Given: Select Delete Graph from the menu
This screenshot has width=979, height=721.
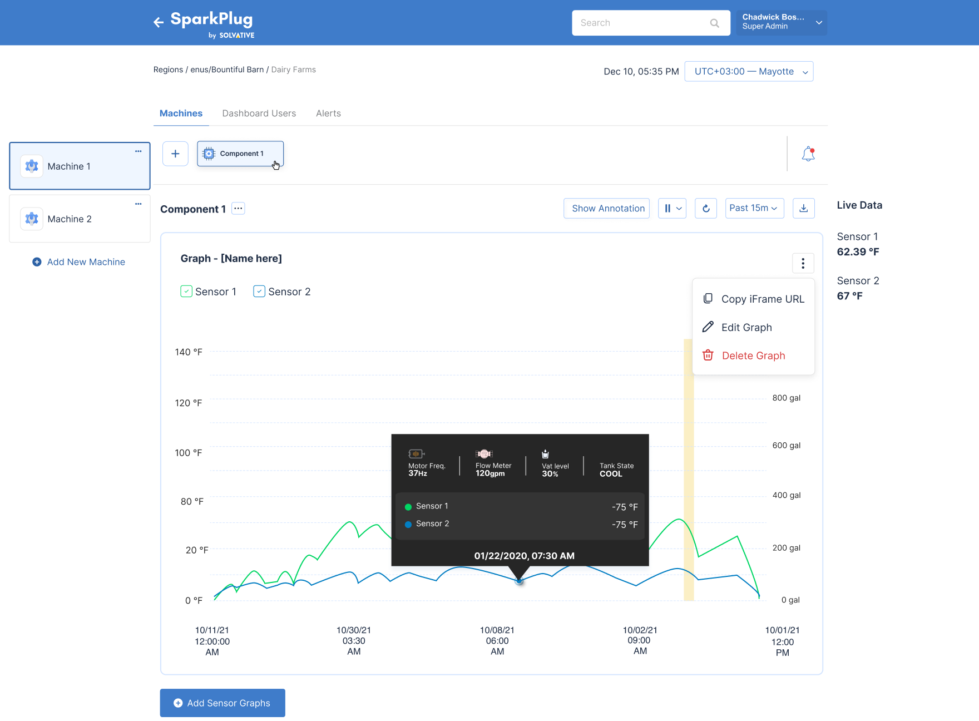Looking at the screenshot, I should point(753,356).
